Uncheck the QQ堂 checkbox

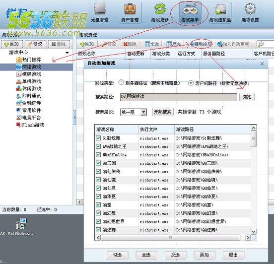[98, 204]
